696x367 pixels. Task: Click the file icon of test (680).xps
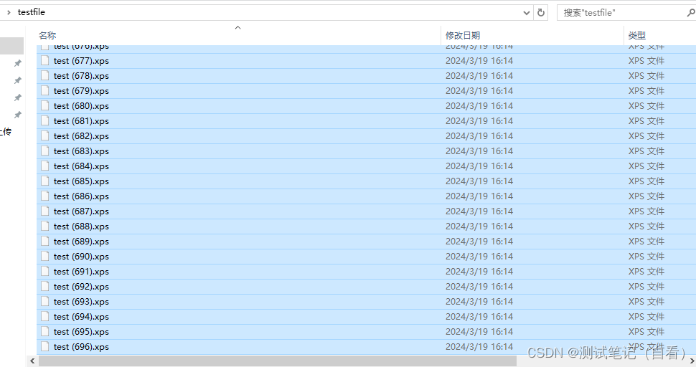coord(44,105)
